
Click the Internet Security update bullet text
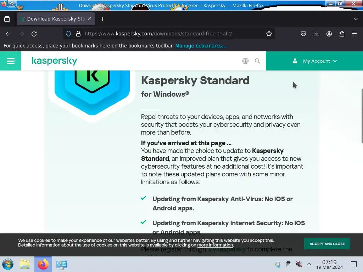(229, 227)
